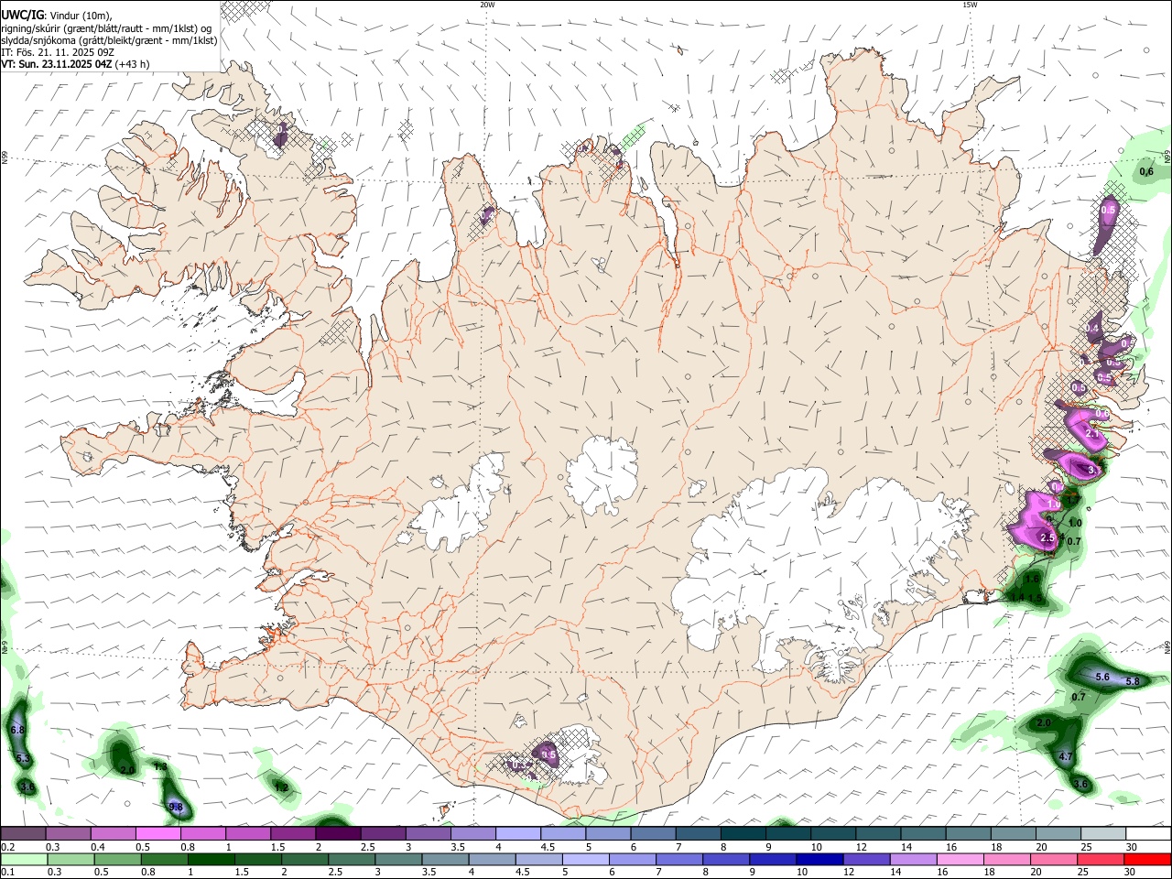Click the 4.7 precipitation value in the southeast
Screen dimensions: 1172x879
[1065, 757]
